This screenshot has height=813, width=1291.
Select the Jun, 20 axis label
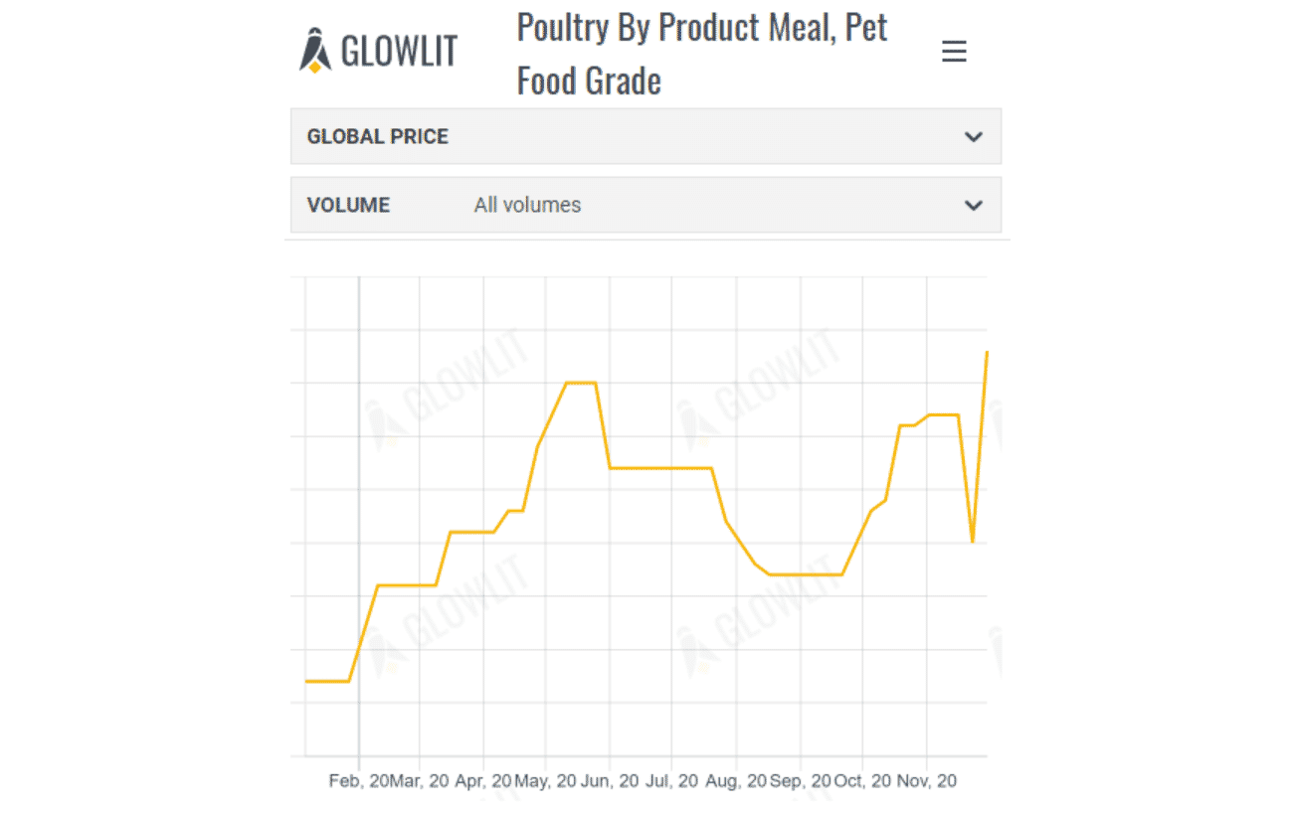[609, 781]
